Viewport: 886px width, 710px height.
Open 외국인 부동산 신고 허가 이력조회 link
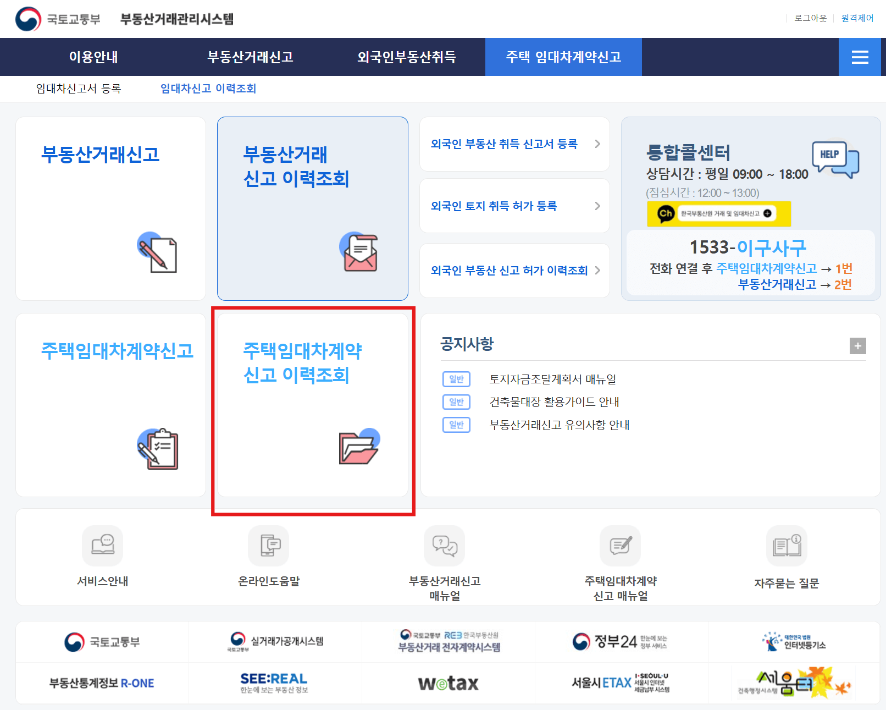510,271
